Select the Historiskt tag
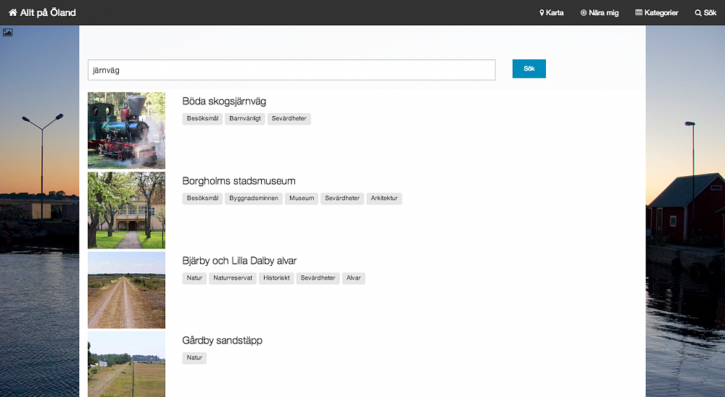The height and width of the screenshot is (397, 725). [276, 278]
